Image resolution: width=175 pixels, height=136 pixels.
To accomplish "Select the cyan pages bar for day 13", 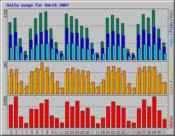I will [x=73, y=52].
